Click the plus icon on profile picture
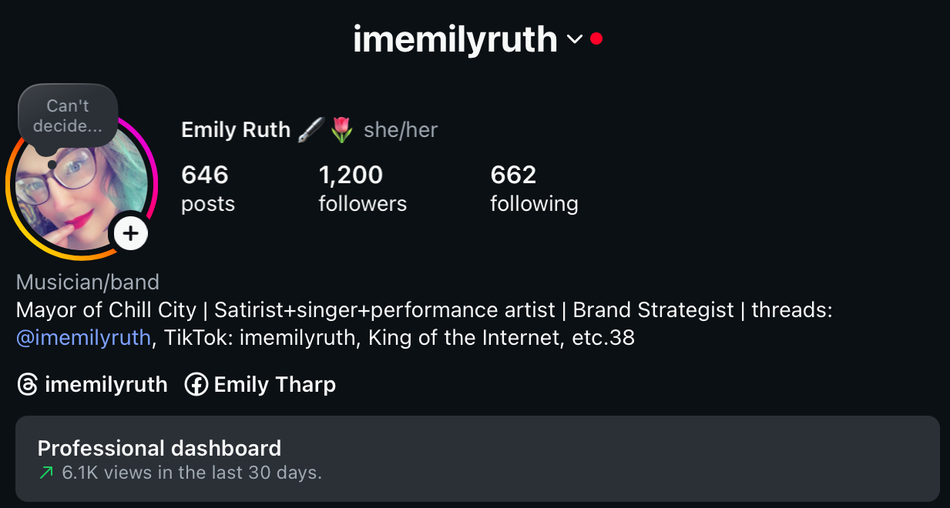The height and width of the screenshot is (508, 950). point(131,232)
